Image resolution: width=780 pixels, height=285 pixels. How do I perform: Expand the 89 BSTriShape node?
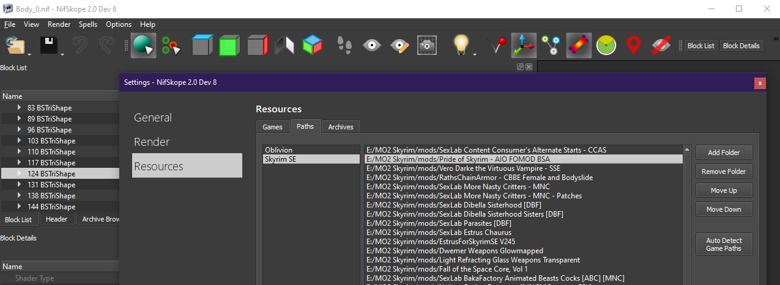19,118
